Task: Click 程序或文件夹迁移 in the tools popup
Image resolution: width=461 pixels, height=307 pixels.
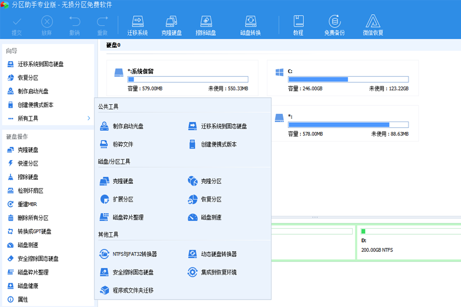Action: point(133,290)
